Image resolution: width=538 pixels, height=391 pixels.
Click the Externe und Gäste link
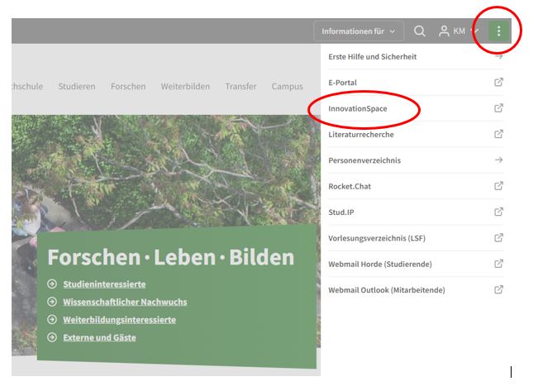tap(99, 337)
